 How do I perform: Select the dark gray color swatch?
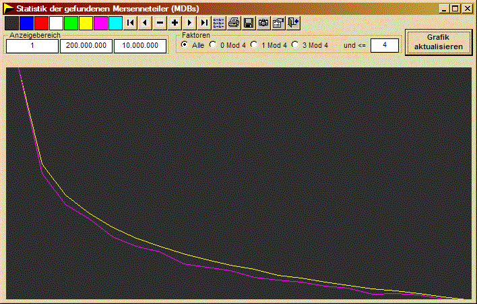coord(11,23)
